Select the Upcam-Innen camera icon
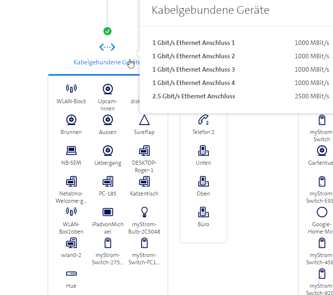333x295 pixels. (107, 89)
